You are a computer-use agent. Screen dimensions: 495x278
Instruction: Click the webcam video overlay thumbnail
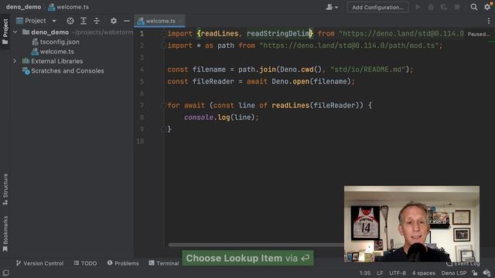(x=411, y=224)
